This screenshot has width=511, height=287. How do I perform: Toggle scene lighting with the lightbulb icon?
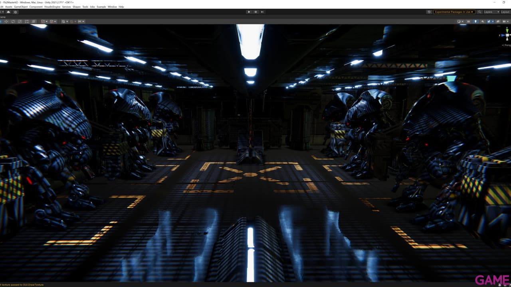(x=475, y=22)
